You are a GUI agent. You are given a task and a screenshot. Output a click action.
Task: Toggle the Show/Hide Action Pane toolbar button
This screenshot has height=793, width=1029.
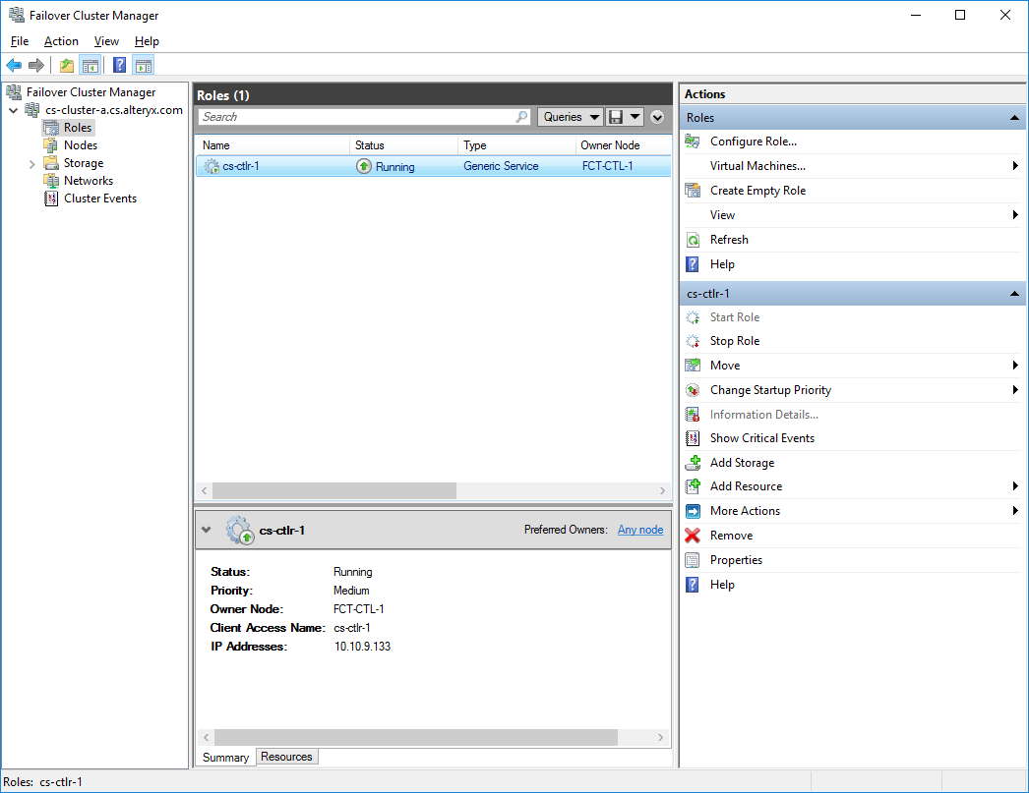144,65
